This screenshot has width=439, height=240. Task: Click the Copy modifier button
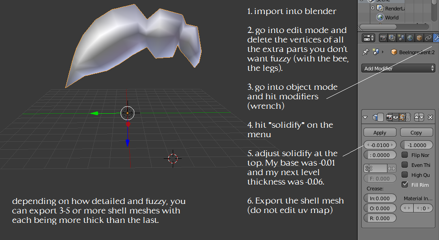click(x=416, y=133)
